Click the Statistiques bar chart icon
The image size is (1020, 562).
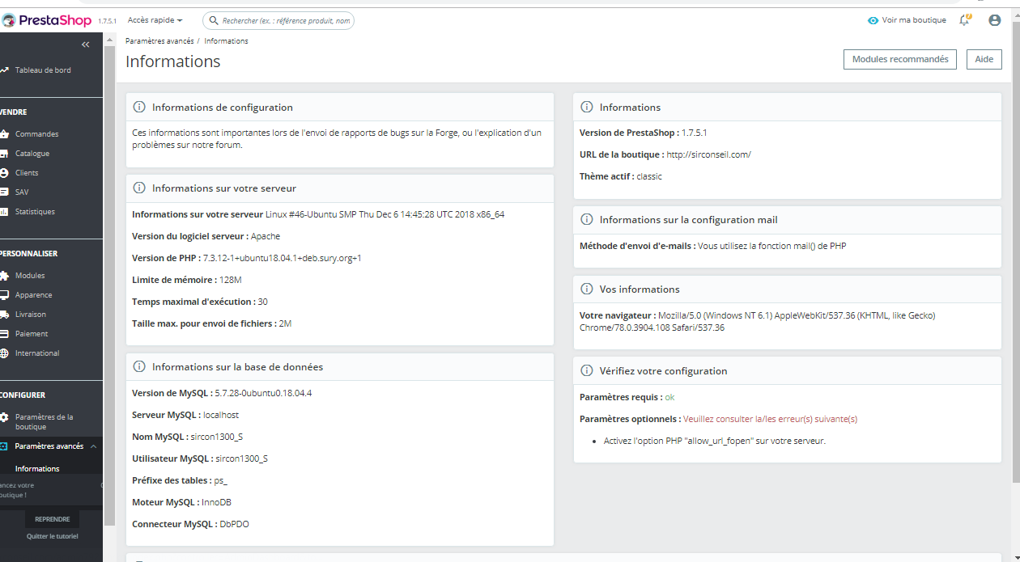[x=4, y=212]
